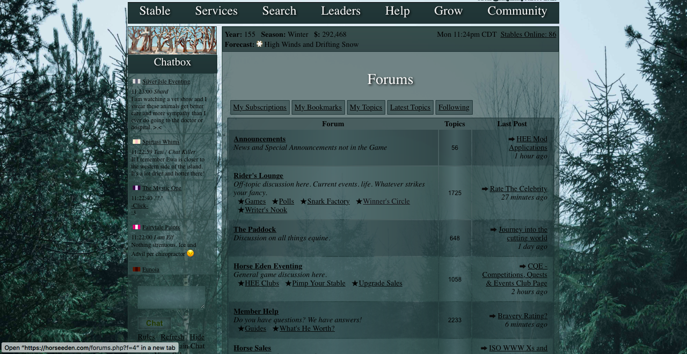Open the Grow menu
The height and width of the screenshot is (354, 687).
448,11
